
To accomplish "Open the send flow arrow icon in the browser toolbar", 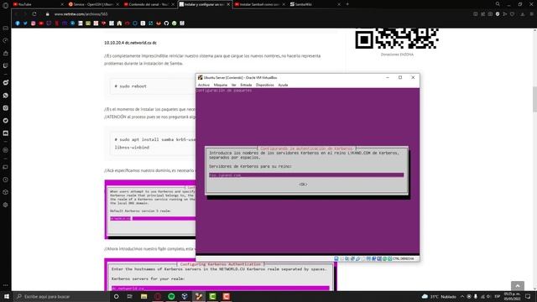I will (505, 14).
